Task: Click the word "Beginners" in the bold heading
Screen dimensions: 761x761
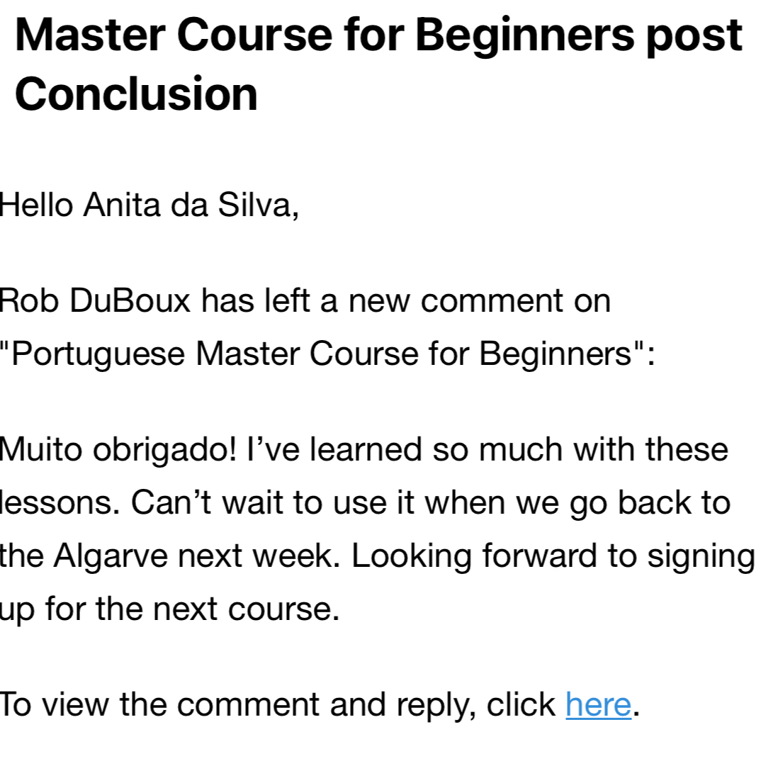Action: (524, 35)
